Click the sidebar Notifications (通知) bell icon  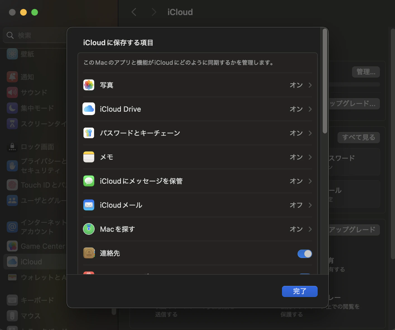click(12, 77)
